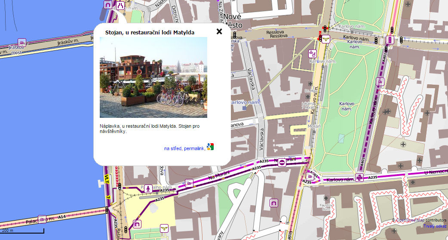Select the camera marker on Palackého most
The image size is (448, 240).
(x=42, y=219)
